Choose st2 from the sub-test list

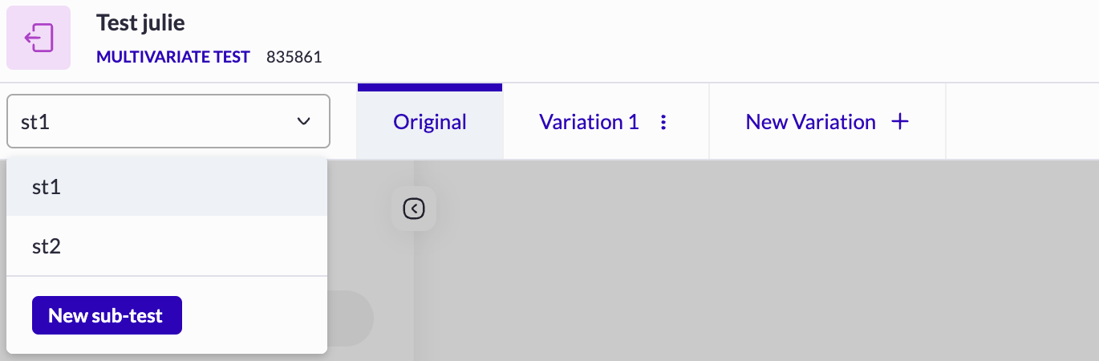[167, 246]
